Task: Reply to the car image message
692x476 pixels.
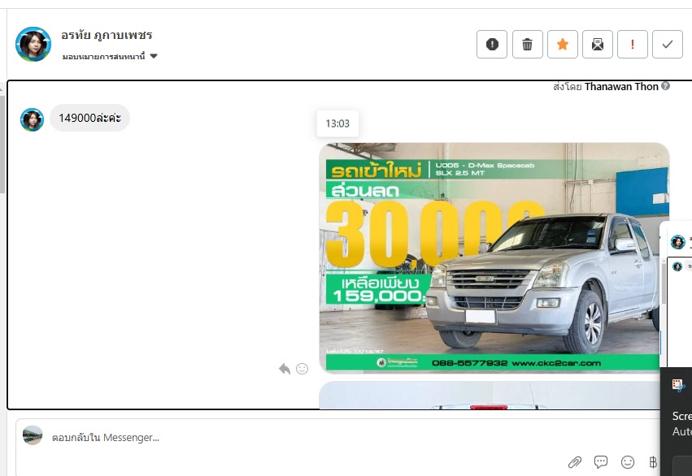Action: pyautogui.click(x=285, y=369)
